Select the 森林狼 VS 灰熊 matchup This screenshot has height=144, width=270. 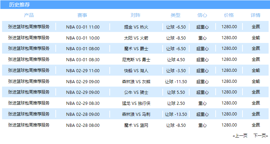coord(136,81)
